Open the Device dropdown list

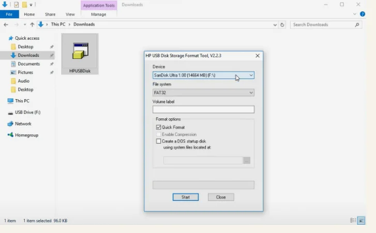pos(251,75)
